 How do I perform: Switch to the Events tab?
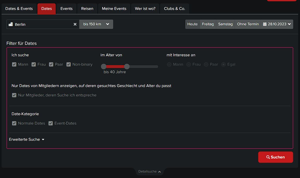66,9
